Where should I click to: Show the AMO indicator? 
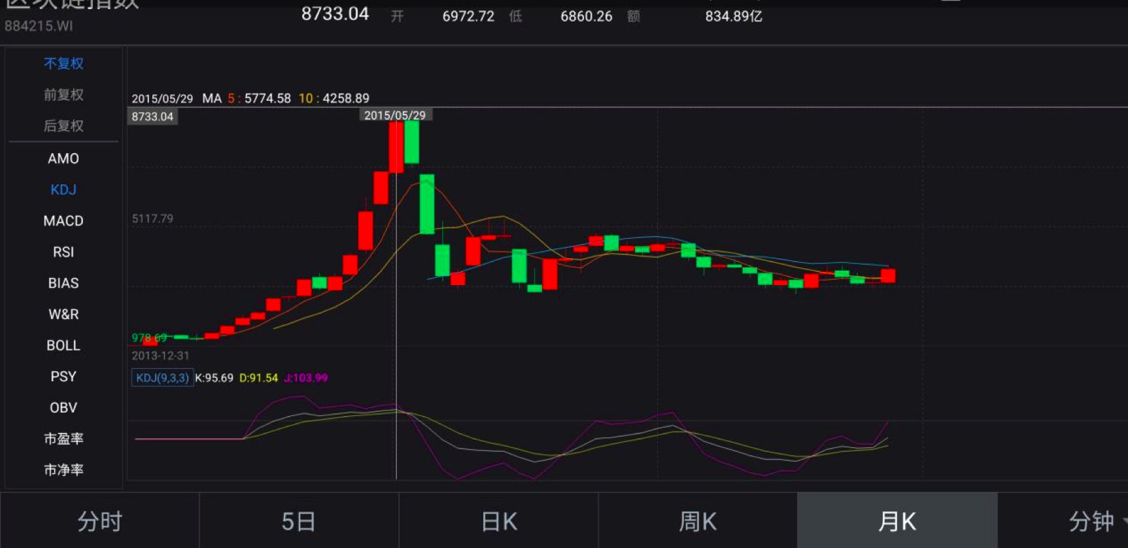(63, 158)
